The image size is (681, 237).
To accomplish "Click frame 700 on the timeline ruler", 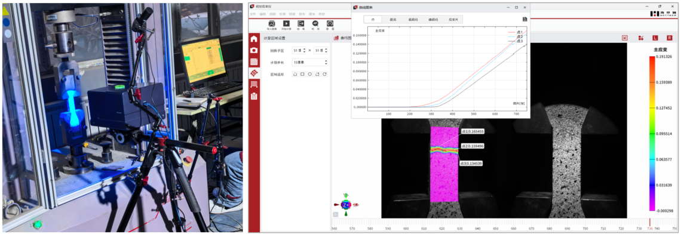I will (585, 228).
